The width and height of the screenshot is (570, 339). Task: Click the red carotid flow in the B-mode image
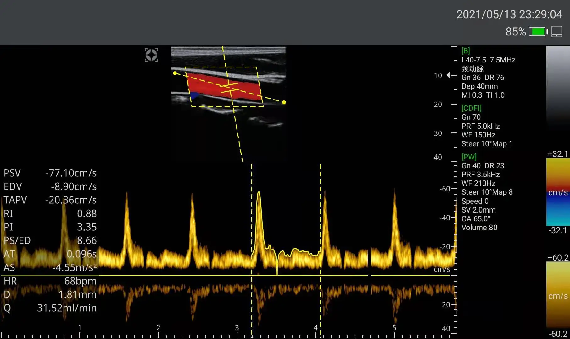coord(224,87)
